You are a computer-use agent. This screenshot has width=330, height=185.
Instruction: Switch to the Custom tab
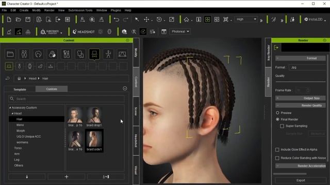52,89
